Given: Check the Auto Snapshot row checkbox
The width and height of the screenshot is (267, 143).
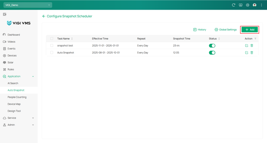Looking at the screenshot, I should point(52,53).
